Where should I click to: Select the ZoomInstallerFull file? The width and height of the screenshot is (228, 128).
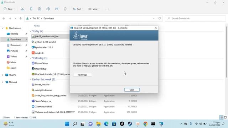click(43, 107)
